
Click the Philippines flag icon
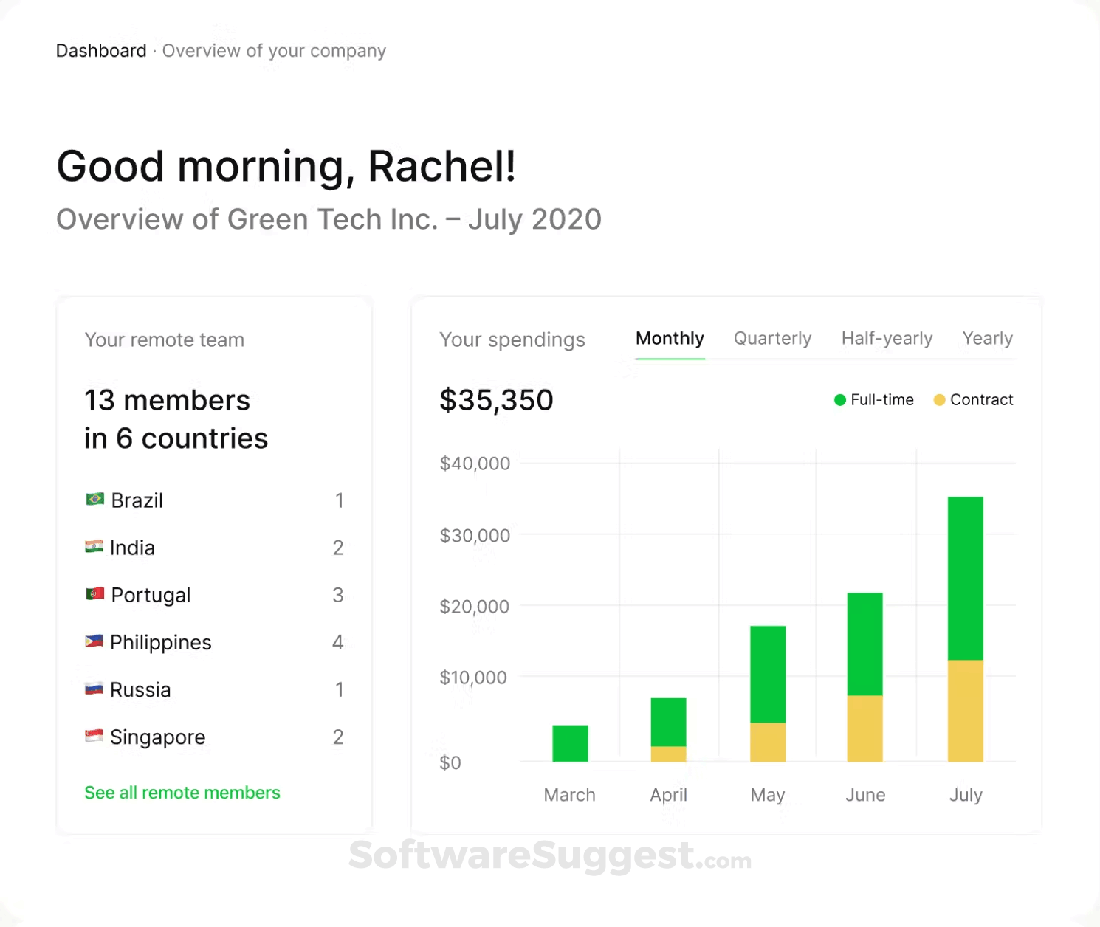coord(95,641)
